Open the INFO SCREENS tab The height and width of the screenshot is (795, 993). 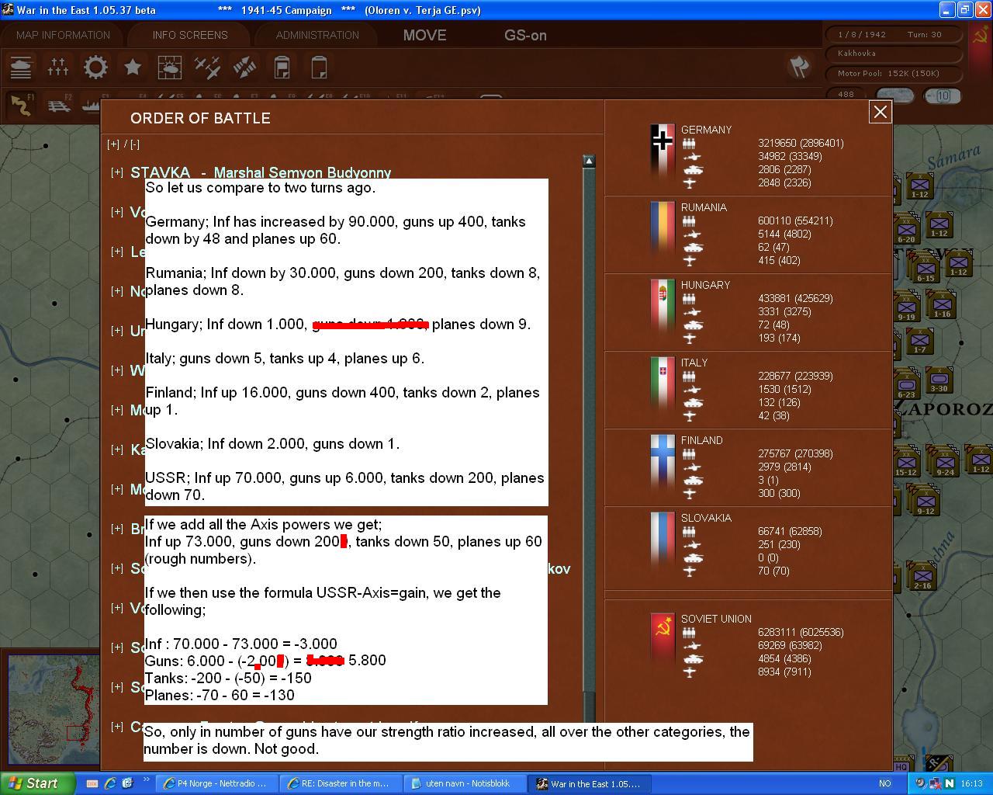[x=190, y=35]
